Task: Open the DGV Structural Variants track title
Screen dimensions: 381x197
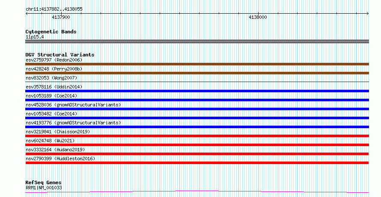Action: (x=60, y=55)
